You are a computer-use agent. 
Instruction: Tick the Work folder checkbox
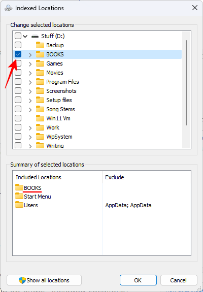18,127
